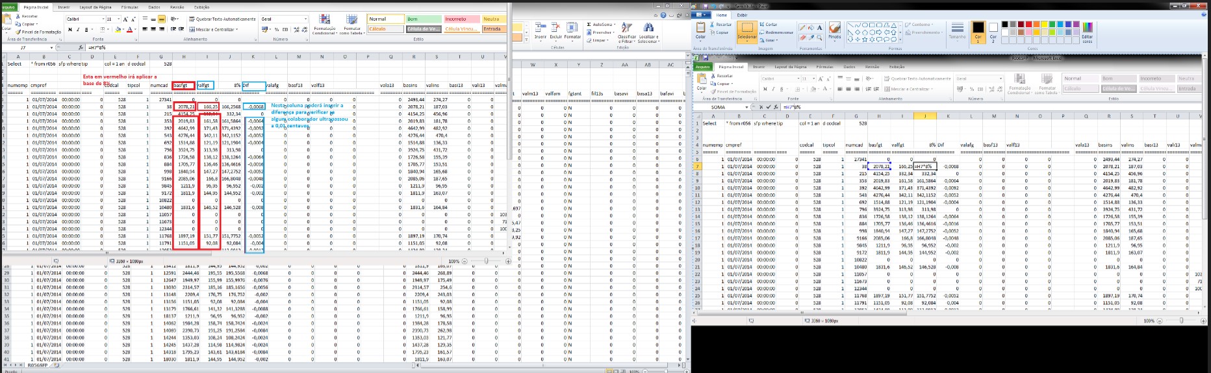Viewport: 1211px width, 373px height.
Task: Select the Text tool in Paint
Action: click(820, 28)
